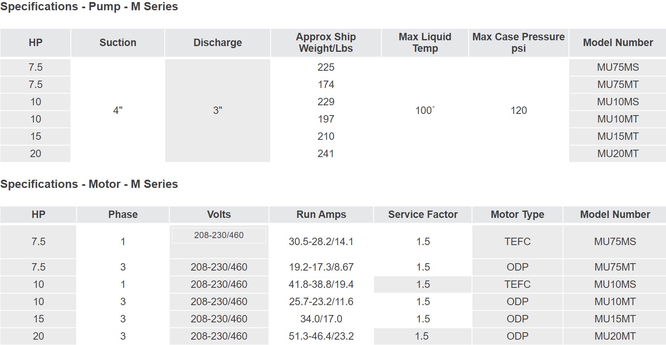The width and height of the screenshot is (666, 345).
Task: Select the 30.5-28.2/14.1 run amps cell
Action: pos(321,241)
